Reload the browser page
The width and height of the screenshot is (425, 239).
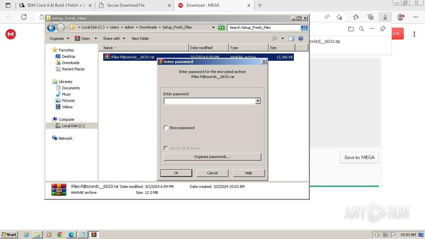pyautogui.click(x=24, y=17)
